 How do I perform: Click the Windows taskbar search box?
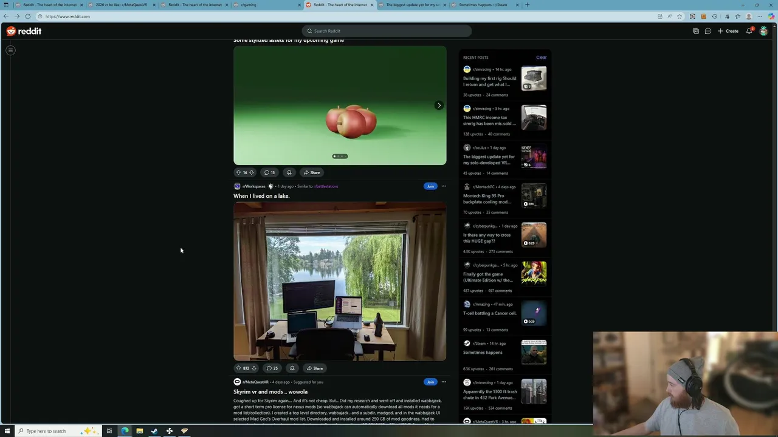pos(58,431)
